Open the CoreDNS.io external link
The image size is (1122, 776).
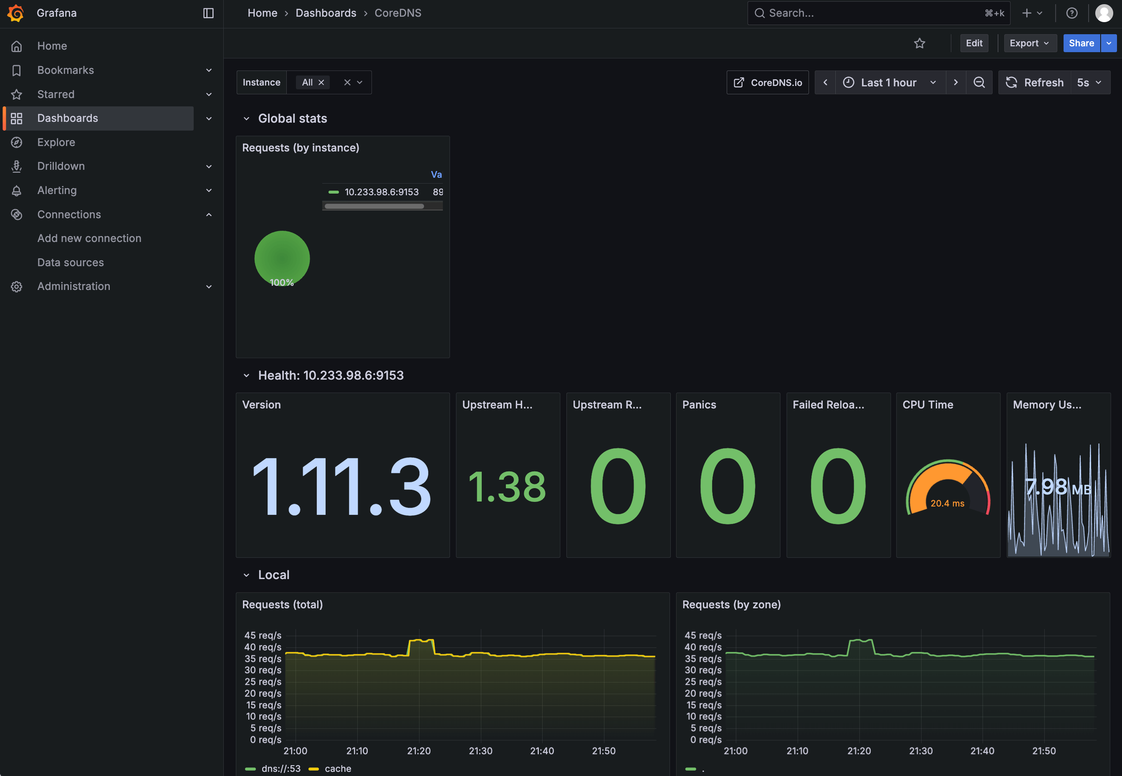(768, 82)
